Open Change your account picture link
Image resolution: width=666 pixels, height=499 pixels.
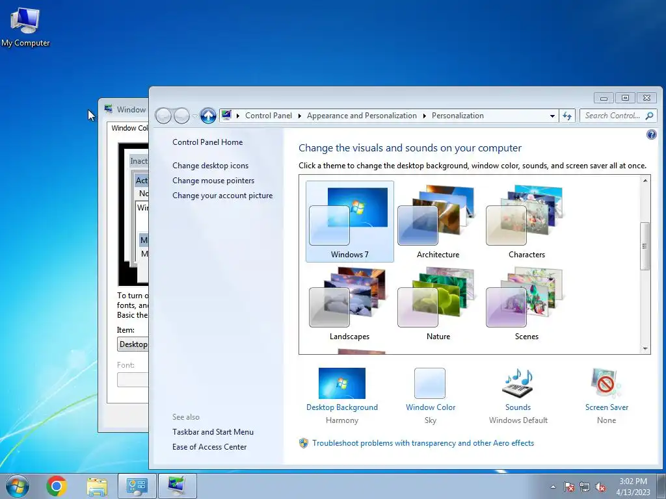point(222,196)
